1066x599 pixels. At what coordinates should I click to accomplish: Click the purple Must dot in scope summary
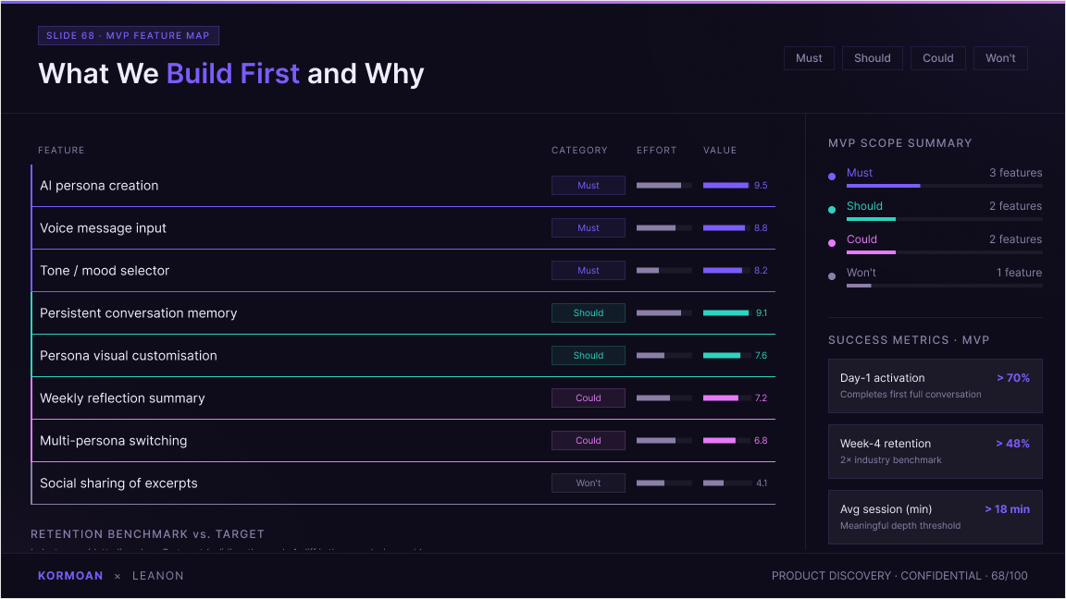pyautogui.click(x=832, y=177)
